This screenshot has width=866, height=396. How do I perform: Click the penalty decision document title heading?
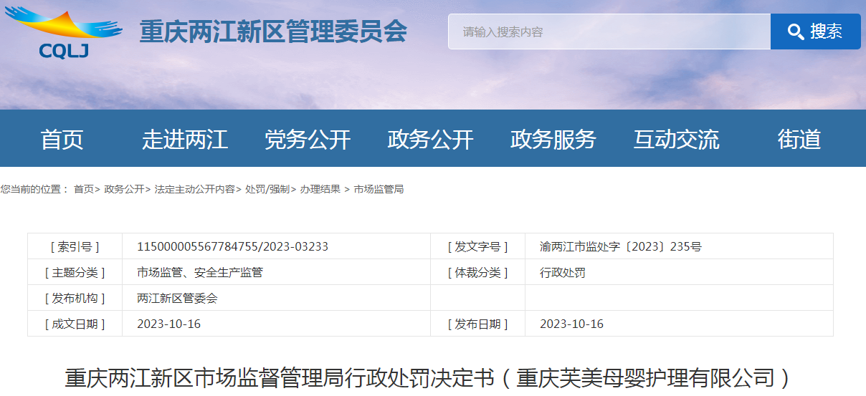429,378
